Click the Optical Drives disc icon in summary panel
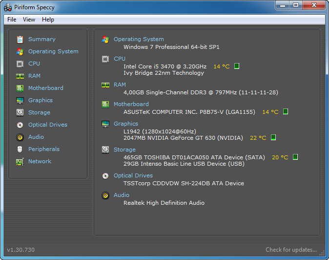The width and height of the screenshot is (329, 260). [x=105, y=176]
